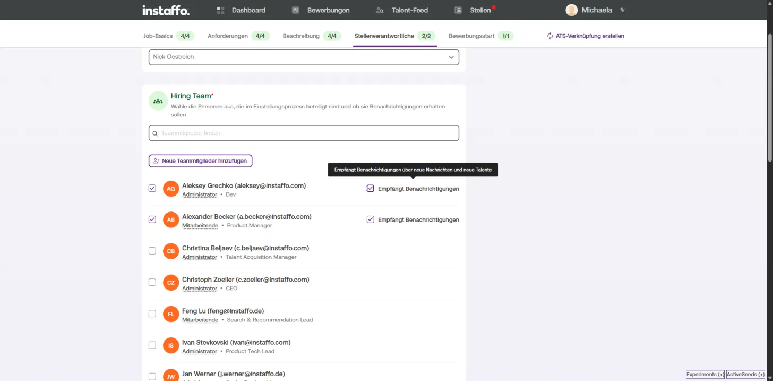The width and height of the screenshot is (773, 381).
Task: Open the Experiments (+) button
Action: [x=705, y=375]
